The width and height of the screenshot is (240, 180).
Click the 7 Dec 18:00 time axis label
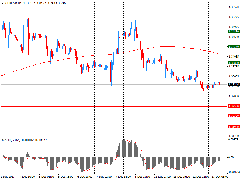(x=123, y=177)
